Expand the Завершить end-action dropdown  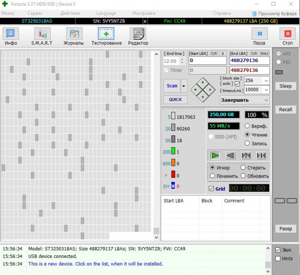click(x=266, y=100)
